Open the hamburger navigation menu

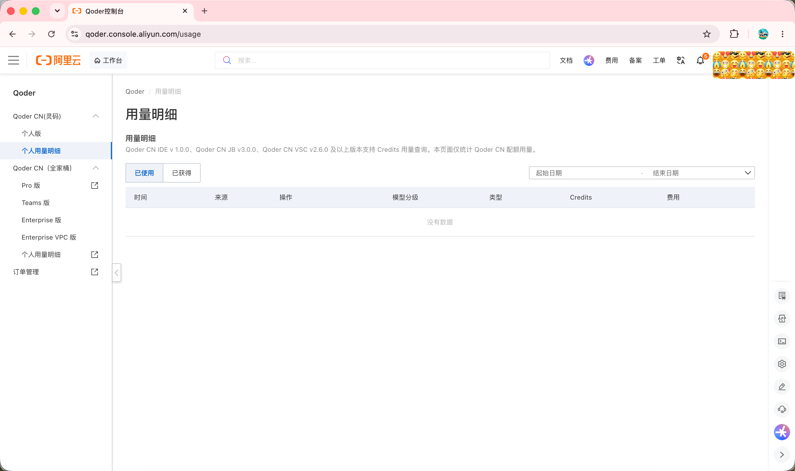click(x=13, y=60)
